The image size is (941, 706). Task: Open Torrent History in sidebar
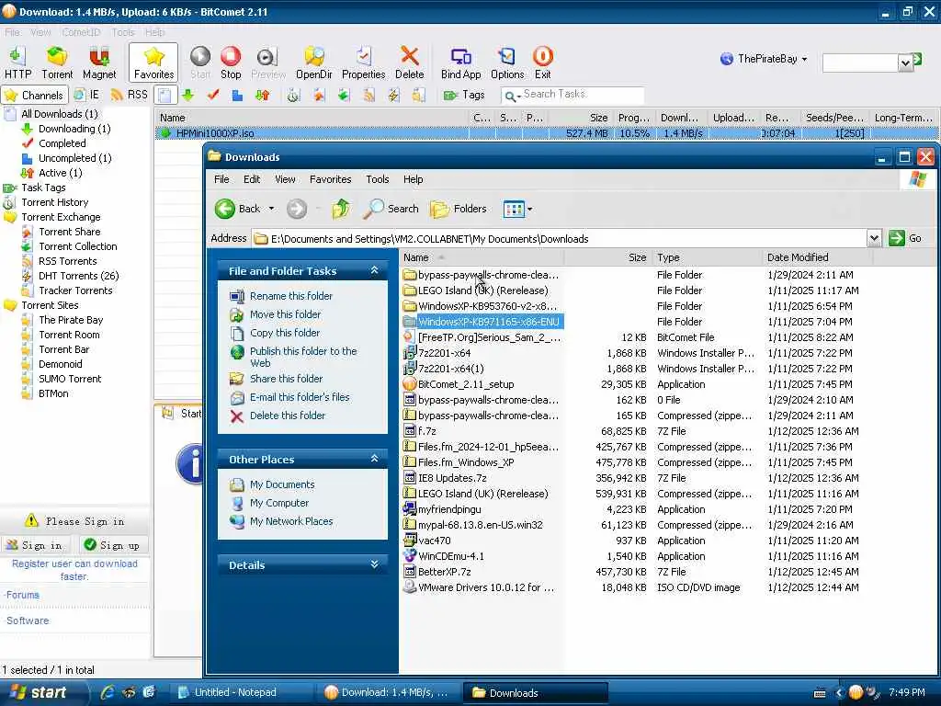(x=54, y=202)
